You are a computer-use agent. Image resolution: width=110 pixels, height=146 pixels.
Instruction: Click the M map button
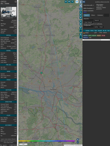coord(81,24)
